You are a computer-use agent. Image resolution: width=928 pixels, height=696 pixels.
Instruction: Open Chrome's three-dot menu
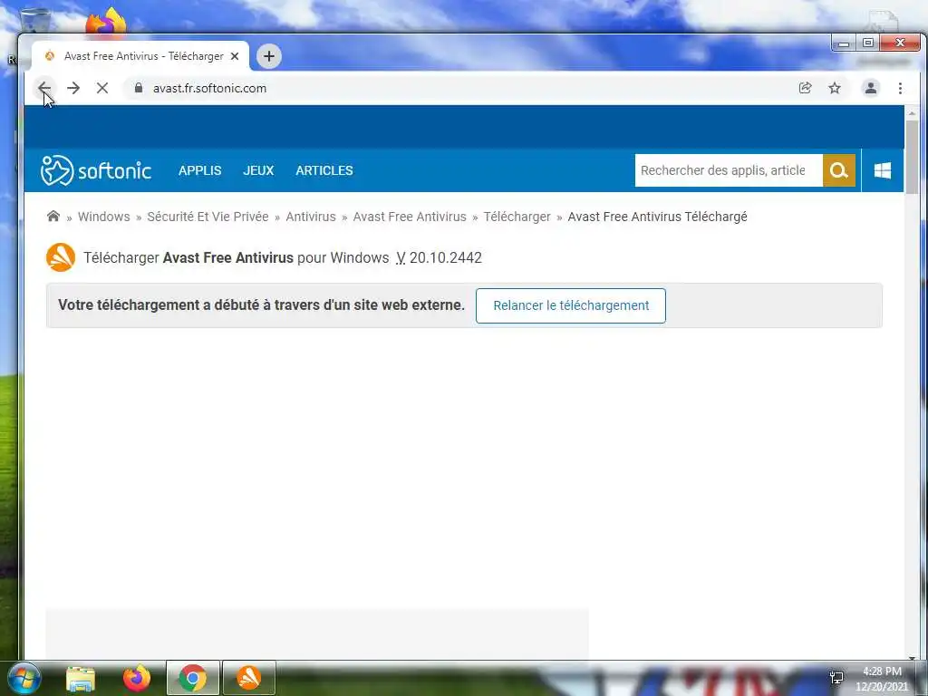click(900, 88)
